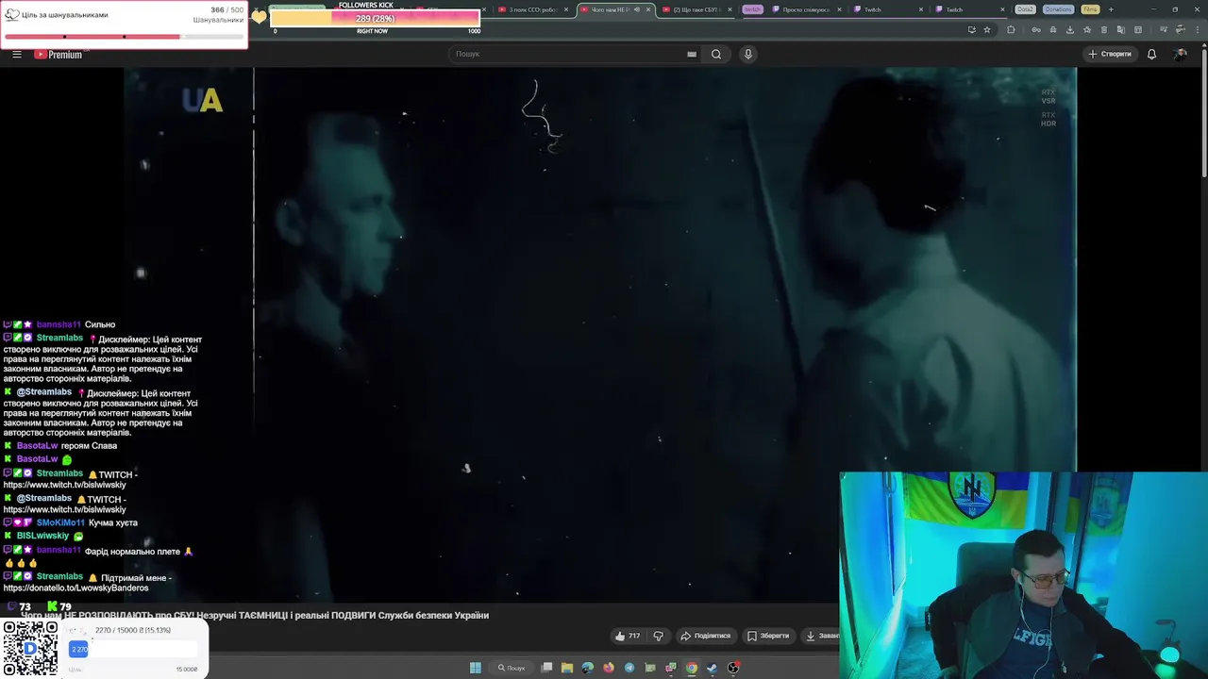The height and width of the screenshot is (679, 1208).
Task: Close the '(2) Що таке СБУ?' tab
Action: (730, 9)
